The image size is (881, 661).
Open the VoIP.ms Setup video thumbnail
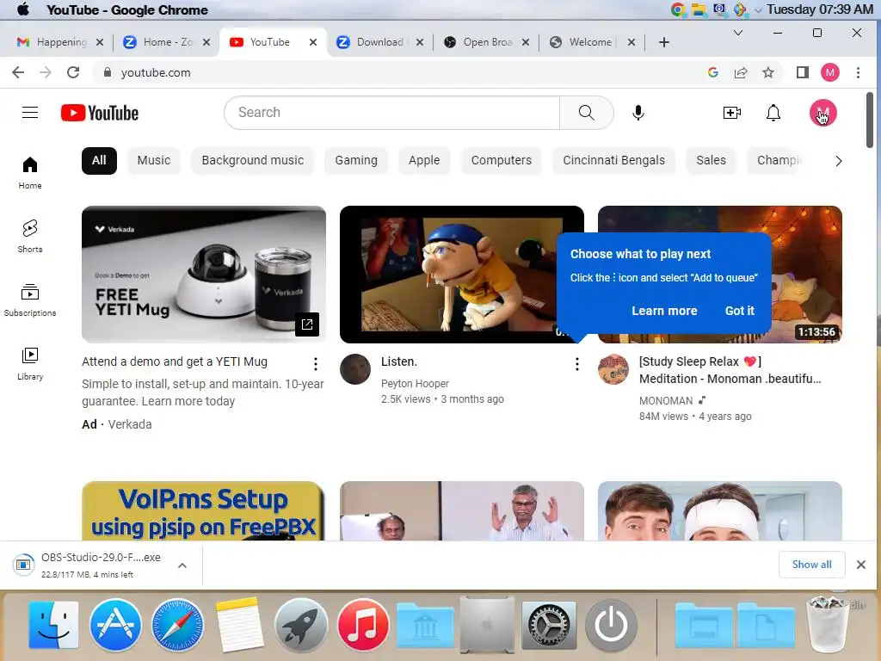coord(203,511)
